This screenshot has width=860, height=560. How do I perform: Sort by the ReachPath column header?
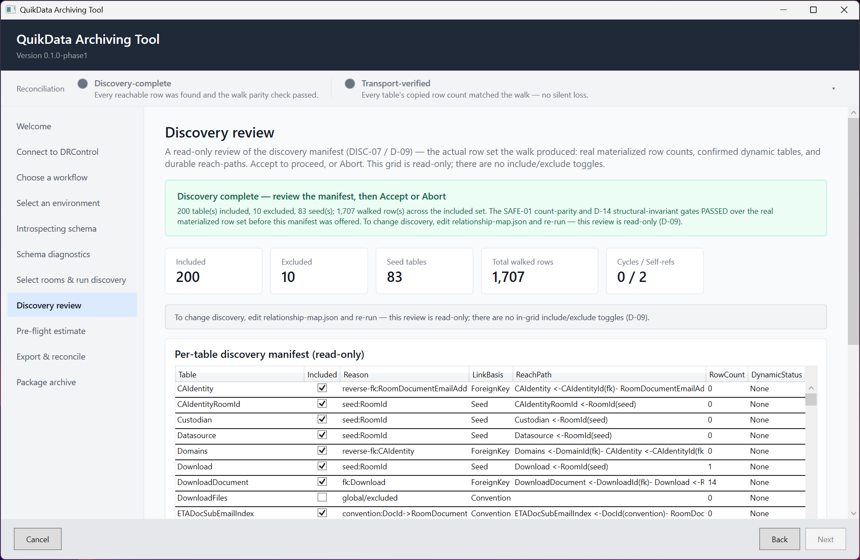609,374
